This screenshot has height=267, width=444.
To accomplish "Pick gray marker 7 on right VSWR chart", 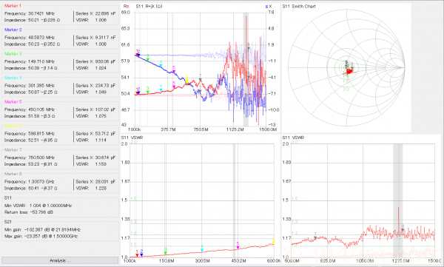I will coord(315,238).
